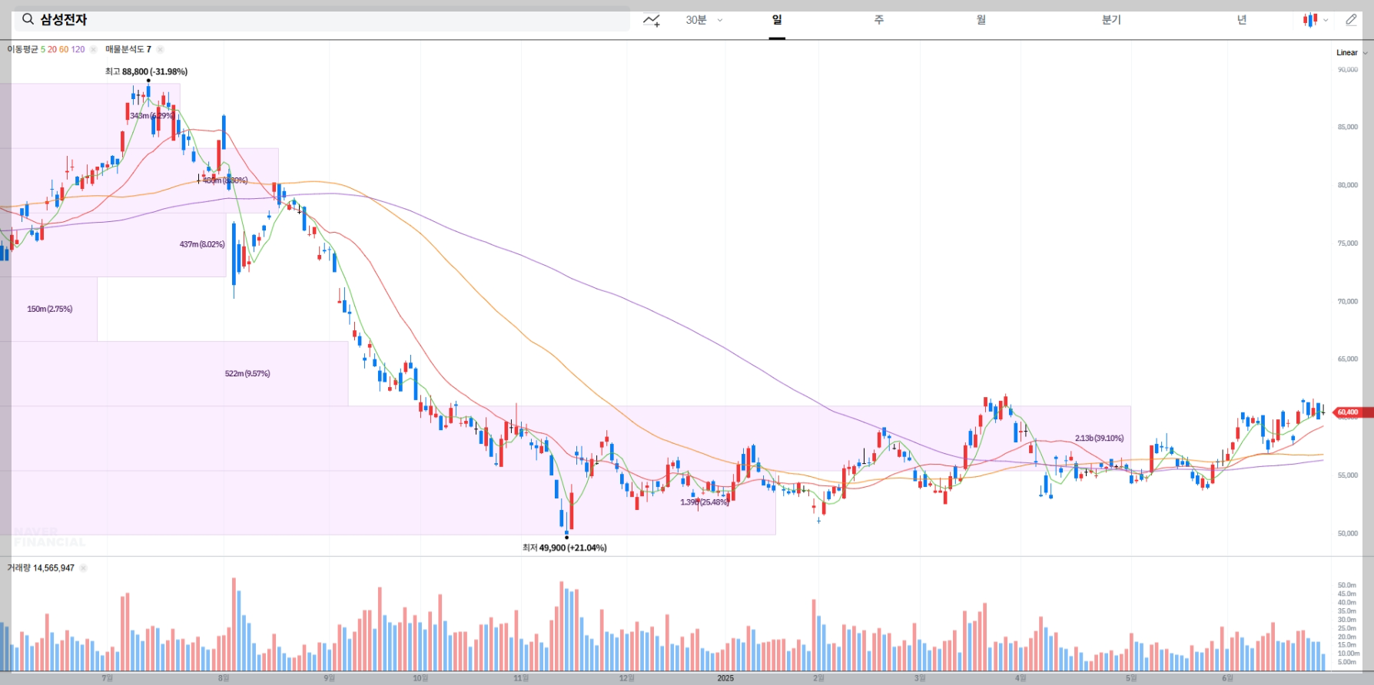This screenshot has height=685, width=1374.
Task: Switch to the 주 weekly tab
Action: [879, 20]
